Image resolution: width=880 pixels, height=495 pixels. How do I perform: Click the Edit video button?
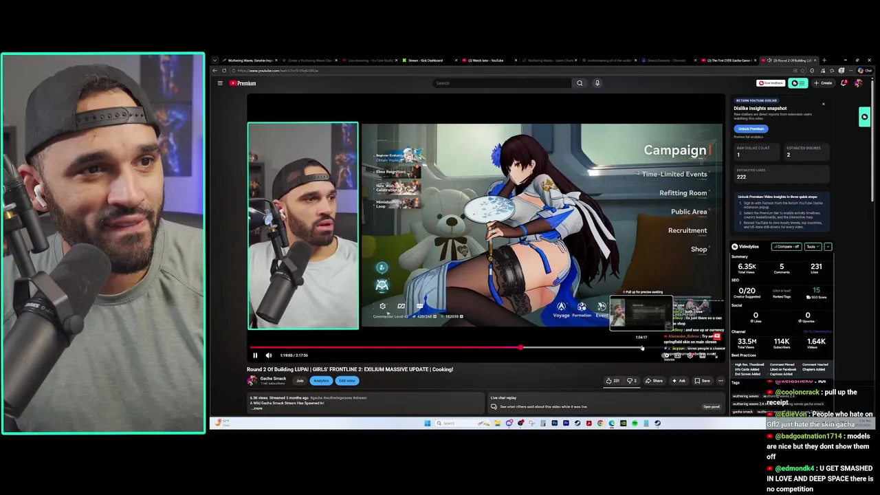click(347, 381)
